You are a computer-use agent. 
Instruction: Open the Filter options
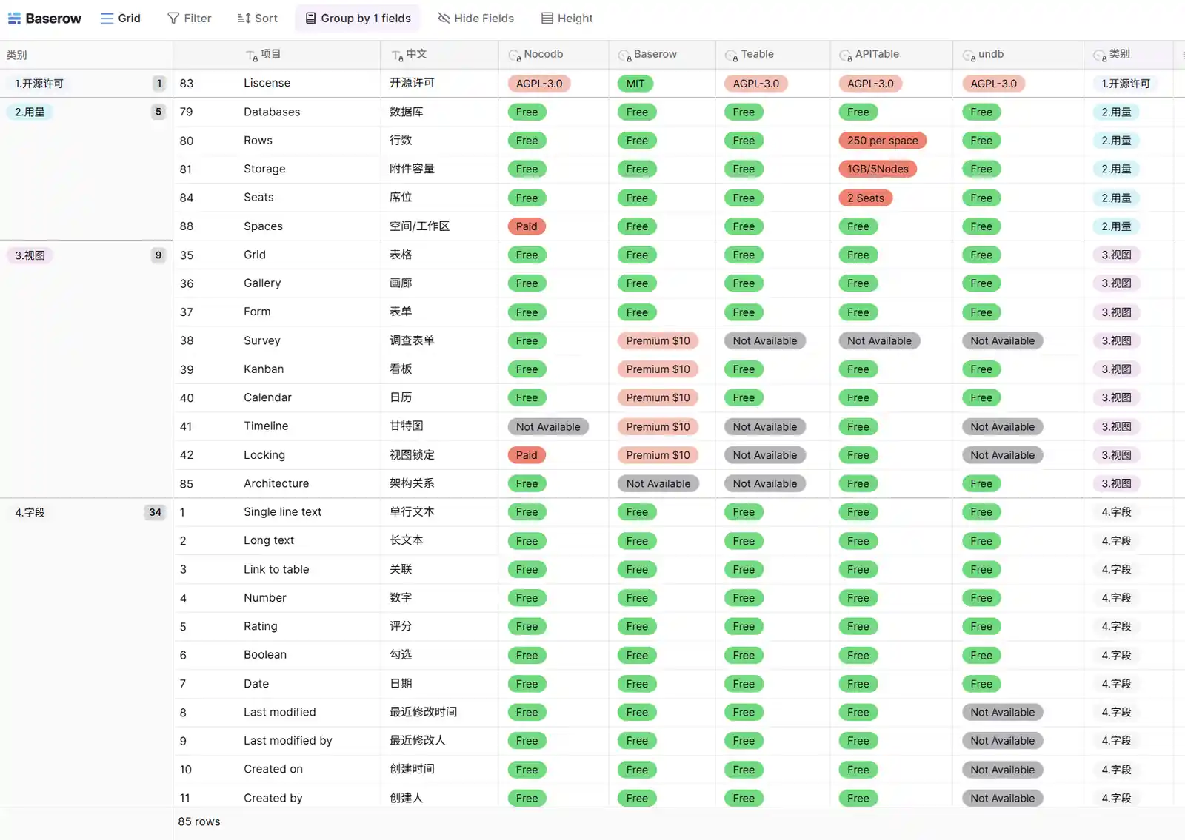coord(190,19)
